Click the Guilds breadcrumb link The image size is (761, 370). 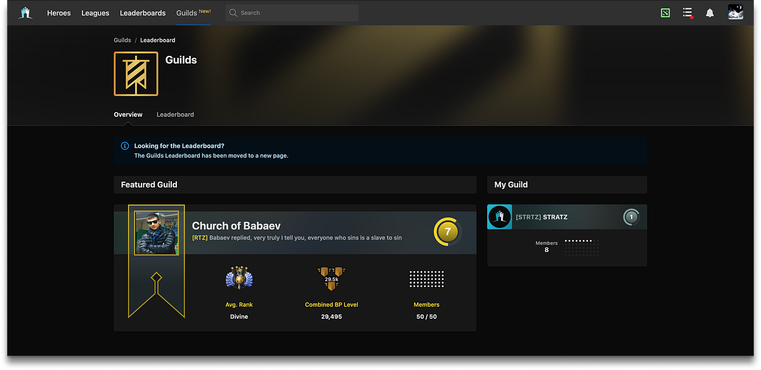122,40
